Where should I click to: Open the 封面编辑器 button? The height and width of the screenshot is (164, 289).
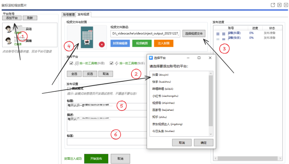120,43
